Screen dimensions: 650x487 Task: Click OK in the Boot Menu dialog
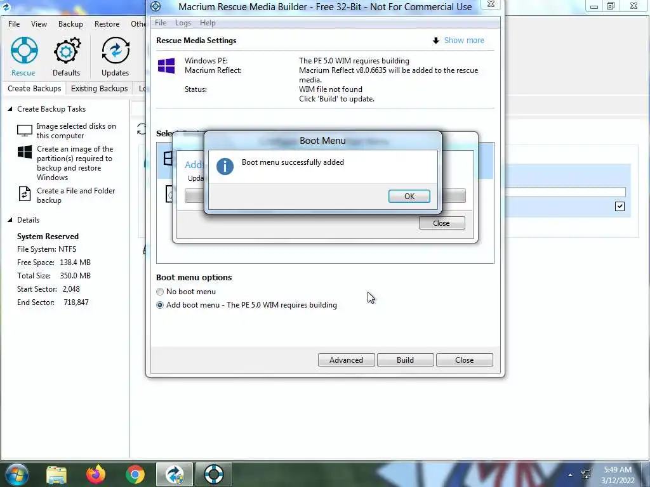click(409, 197)
